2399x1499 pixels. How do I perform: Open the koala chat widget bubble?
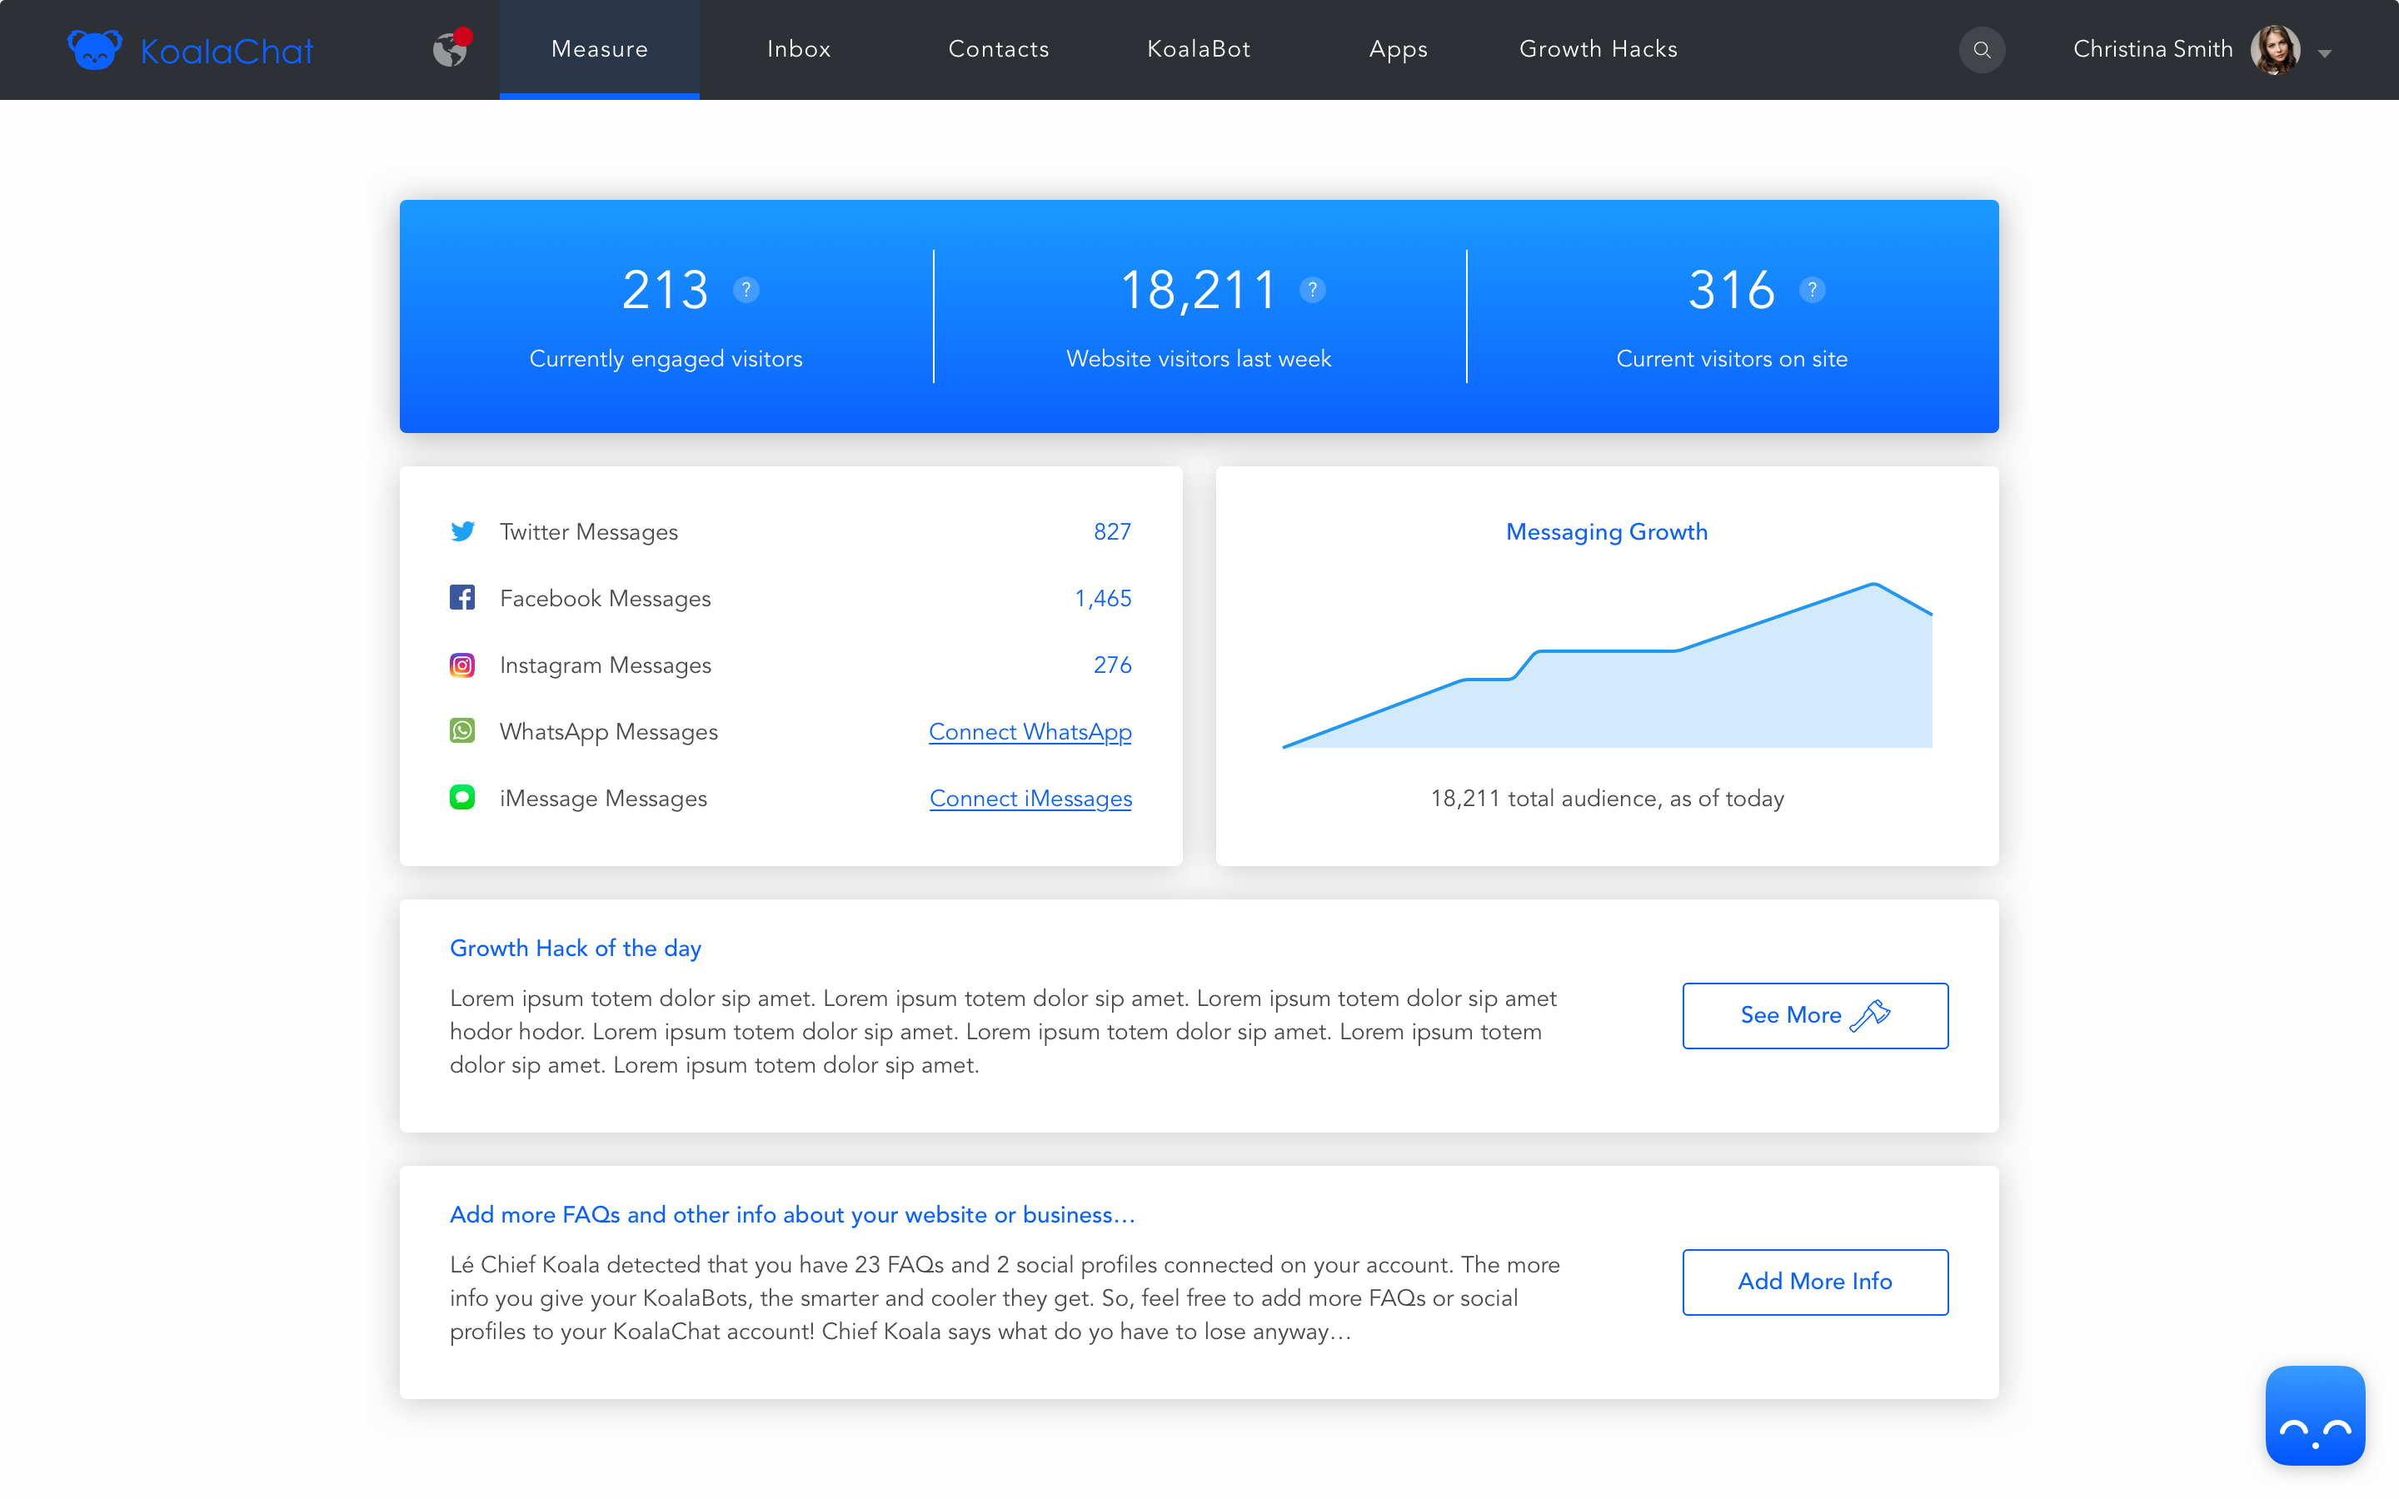2315,1416
